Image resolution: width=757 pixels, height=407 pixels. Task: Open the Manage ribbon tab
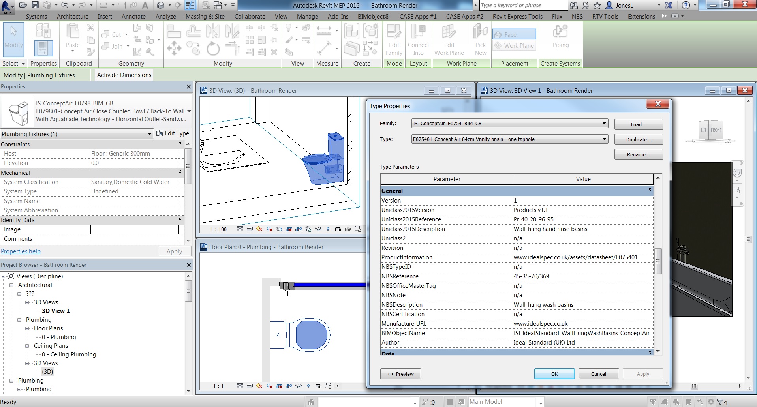pyautogui.click(x=308, y=17)
